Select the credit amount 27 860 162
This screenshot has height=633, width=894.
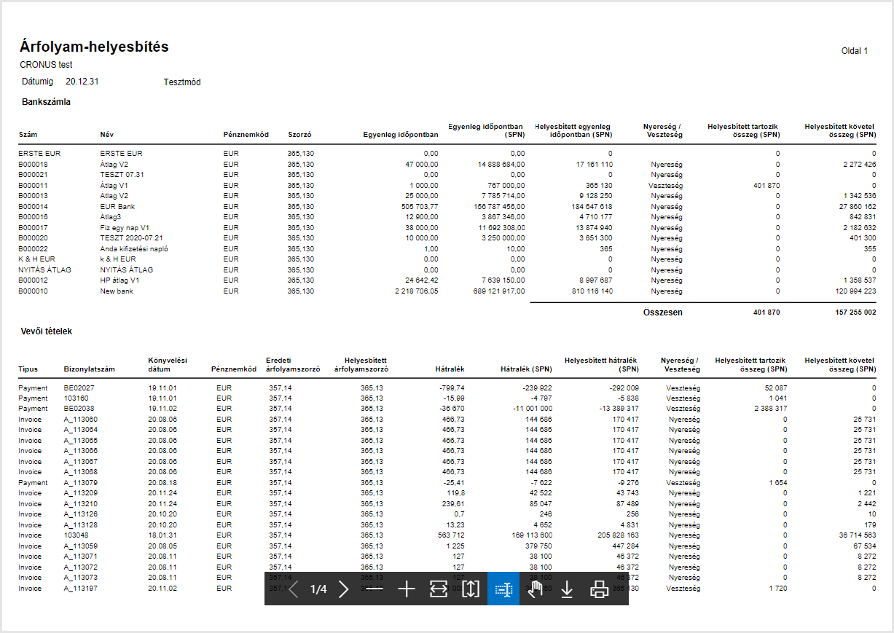856,207
